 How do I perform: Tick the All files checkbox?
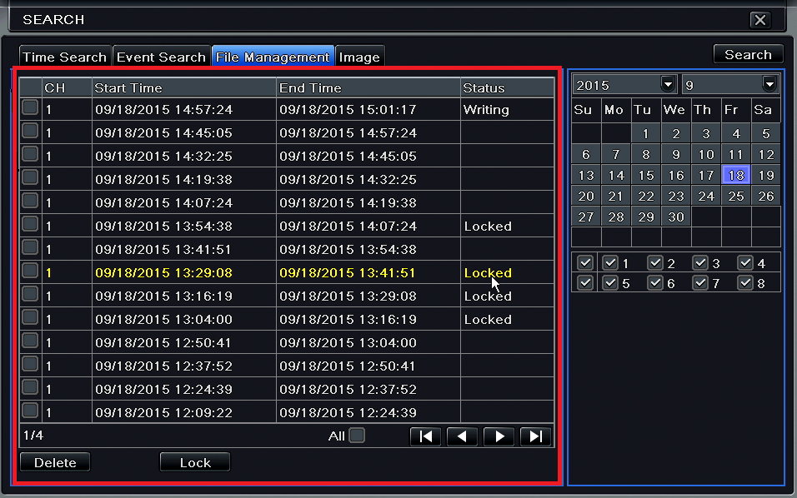pyautogui.click(x=358, y=436)
